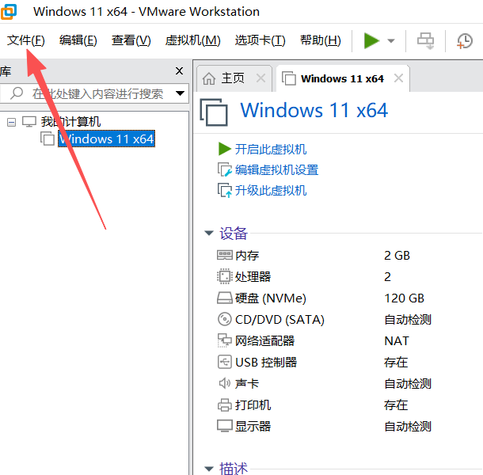
Task: Click the CD/DVD (SATA) disc icon
Action: [225, 320]
